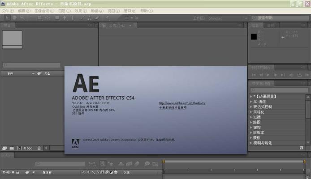Expand the 表达式控制 effects category

tap(251, 107)
